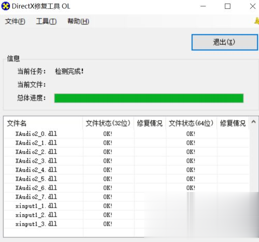The image size is (259, 242).
Task: Select the XAudio2_3.dll row
Action: [x=126, y=161]
